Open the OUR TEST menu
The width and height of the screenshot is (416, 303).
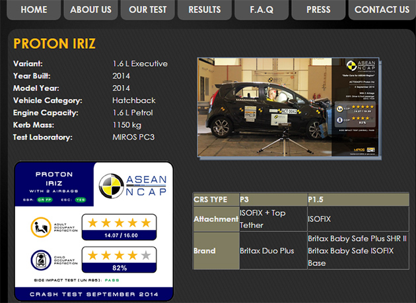pos(148,10)
